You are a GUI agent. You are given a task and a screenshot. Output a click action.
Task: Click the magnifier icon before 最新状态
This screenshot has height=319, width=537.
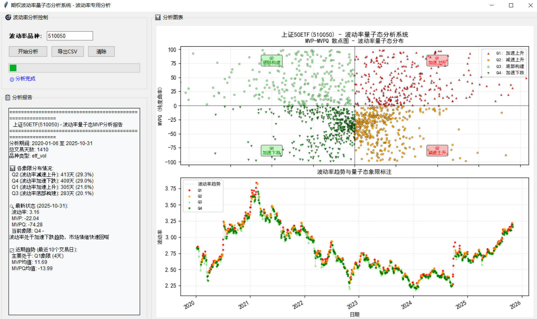pyautogui.click(x=12, y=206)
